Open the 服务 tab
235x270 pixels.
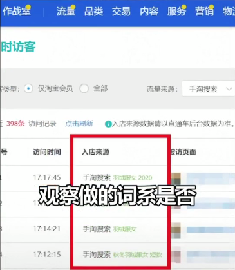click(176, 12)
